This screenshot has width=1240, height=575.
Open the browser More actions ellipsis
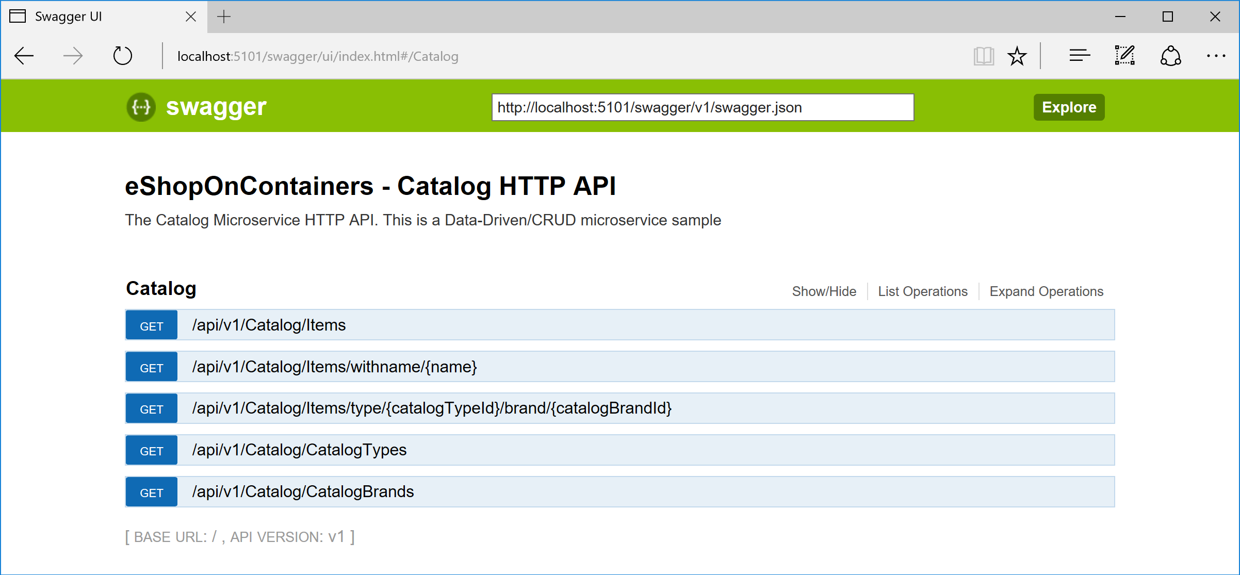pyautogui.click(x=1216, y=56)
